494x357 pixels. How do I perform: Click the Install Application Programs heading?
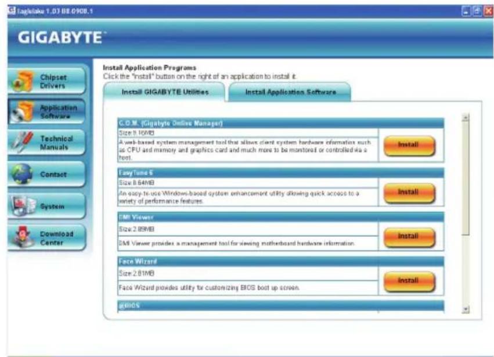(149, 68)
